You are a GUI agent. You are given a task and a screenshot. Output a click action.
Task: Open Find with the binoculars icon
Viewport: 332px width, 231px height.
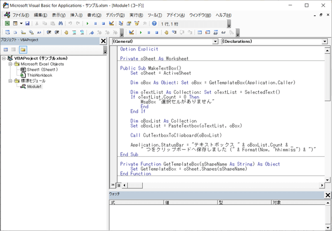coord(60,24)
